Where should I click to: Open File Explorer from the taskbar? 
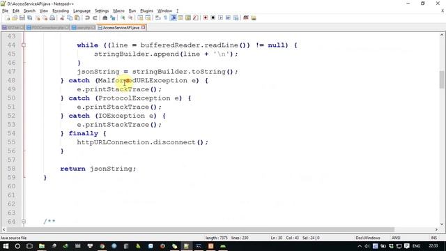click(42, 246)
